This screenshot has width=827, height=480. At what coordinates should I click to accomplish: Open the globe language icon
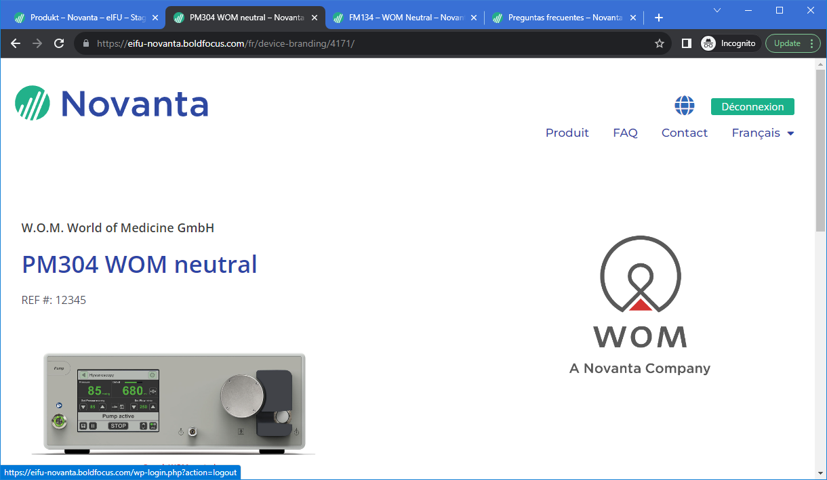685,106
